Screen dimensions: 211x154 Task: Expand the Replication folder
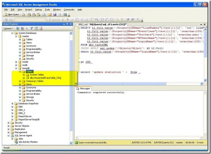click(x=8, y=129)
